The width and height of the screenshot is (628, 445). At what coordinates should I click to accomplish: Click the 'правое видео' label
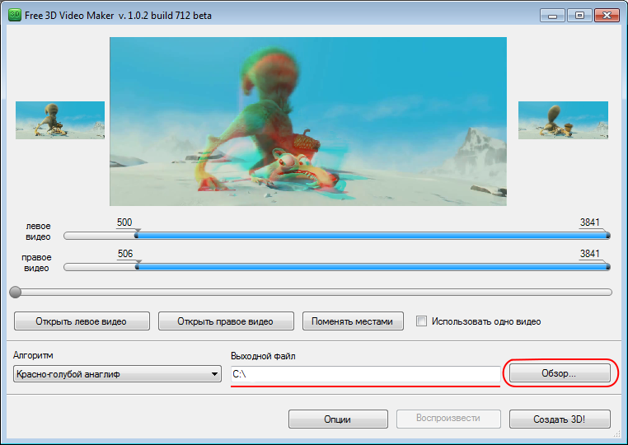click(36, 263)
